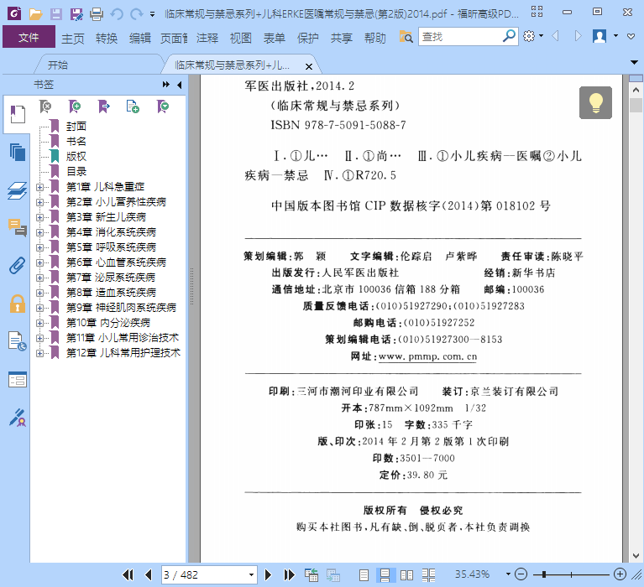Select continuous page view mode
Viewport: 644px width, 587px height.
[x=385, y=575]
